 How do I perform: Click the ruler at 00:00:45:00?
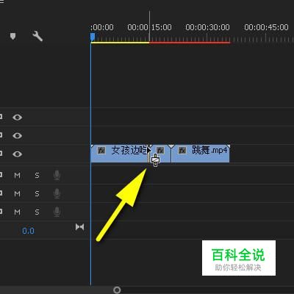266,27
